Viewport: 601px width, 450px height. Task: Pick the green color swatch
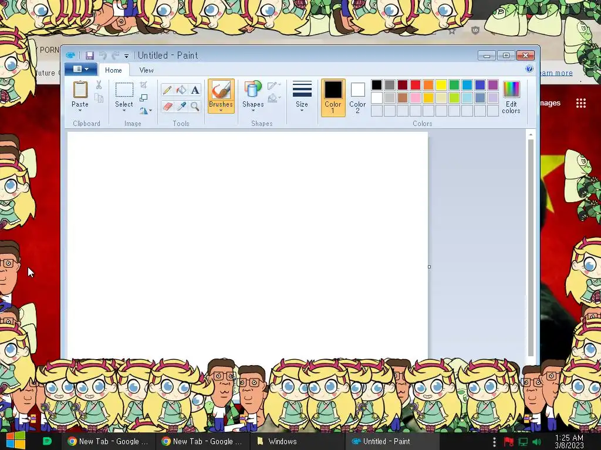click(x=454, y=85)
